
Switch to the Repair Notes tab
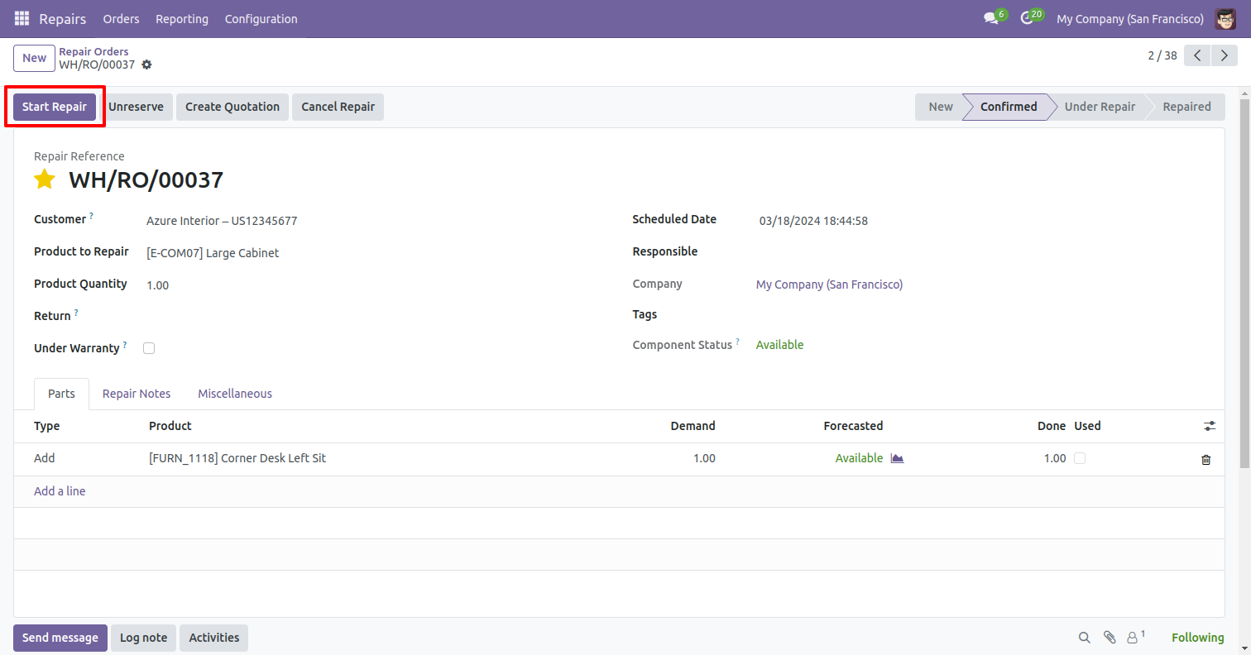[137, 394]
